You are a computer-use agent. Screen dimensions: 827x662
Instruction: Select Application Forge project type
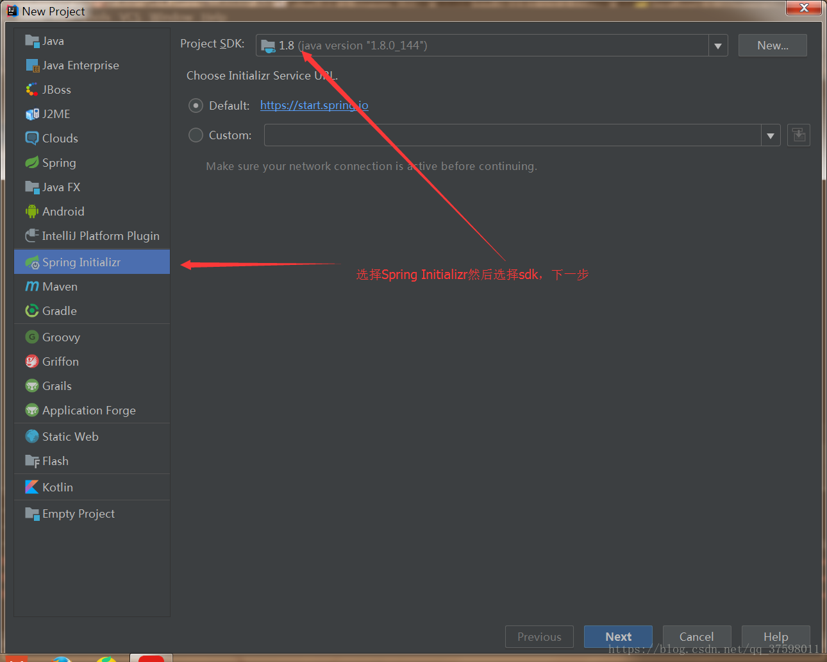92,411
